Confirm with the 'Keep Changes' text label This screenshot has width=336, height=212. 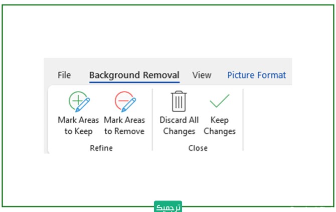[x=220, y=126]
